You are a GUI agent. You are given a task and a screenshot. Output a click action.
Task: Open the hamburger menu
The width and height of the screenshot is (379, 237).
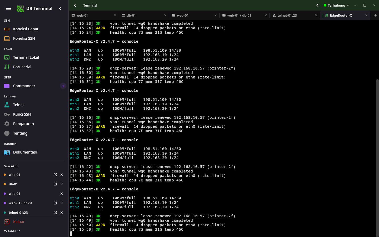(8, 8)
